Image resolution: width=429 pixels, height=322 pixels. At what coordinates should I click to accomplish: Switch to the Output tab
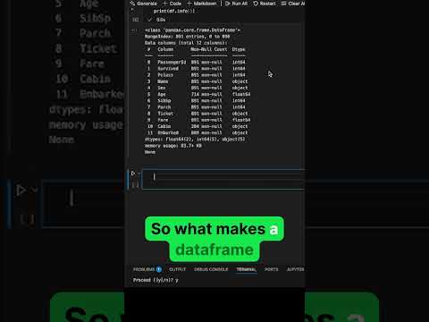point(178,269)
